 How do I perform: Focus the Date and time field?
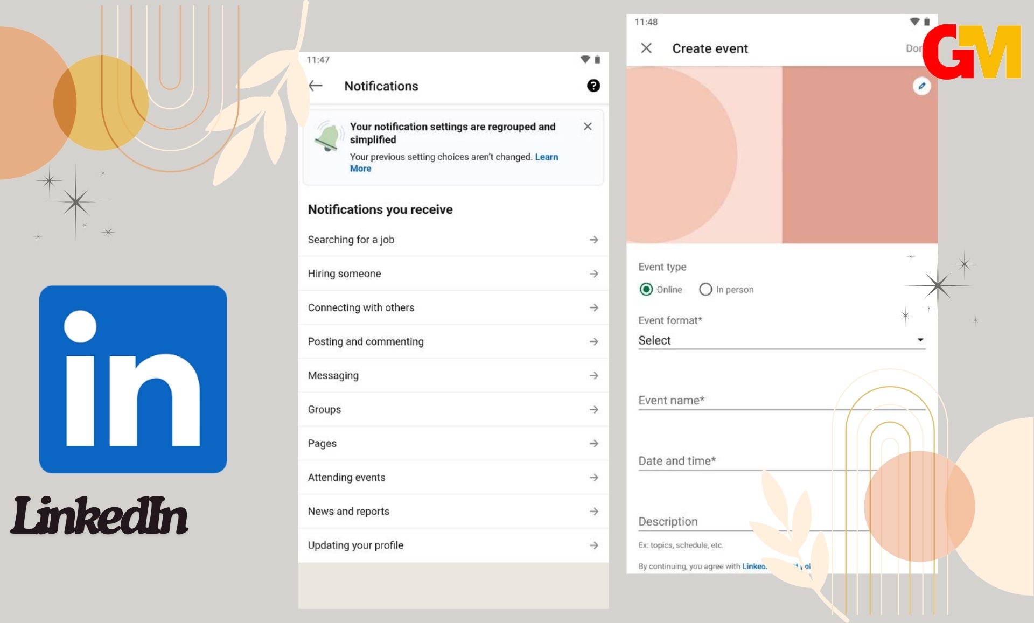pyautogui.click(x=781, y=461)
